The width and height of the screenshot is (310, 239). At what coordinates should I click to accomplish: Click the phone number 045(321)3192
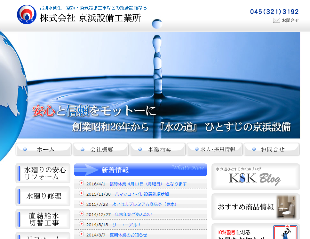tap(274, 11)
